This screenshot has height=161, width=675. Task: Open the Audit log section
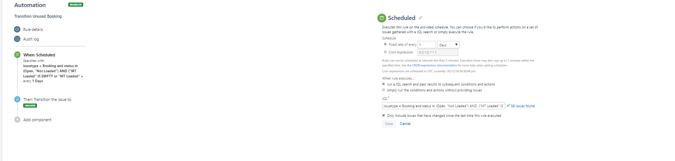[31, 39]
